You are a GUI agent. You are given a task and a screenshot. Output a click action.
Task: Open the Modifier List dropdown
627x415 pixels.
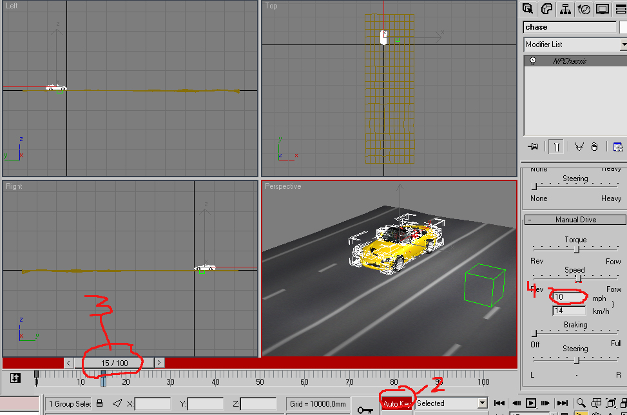click(623, 44)
